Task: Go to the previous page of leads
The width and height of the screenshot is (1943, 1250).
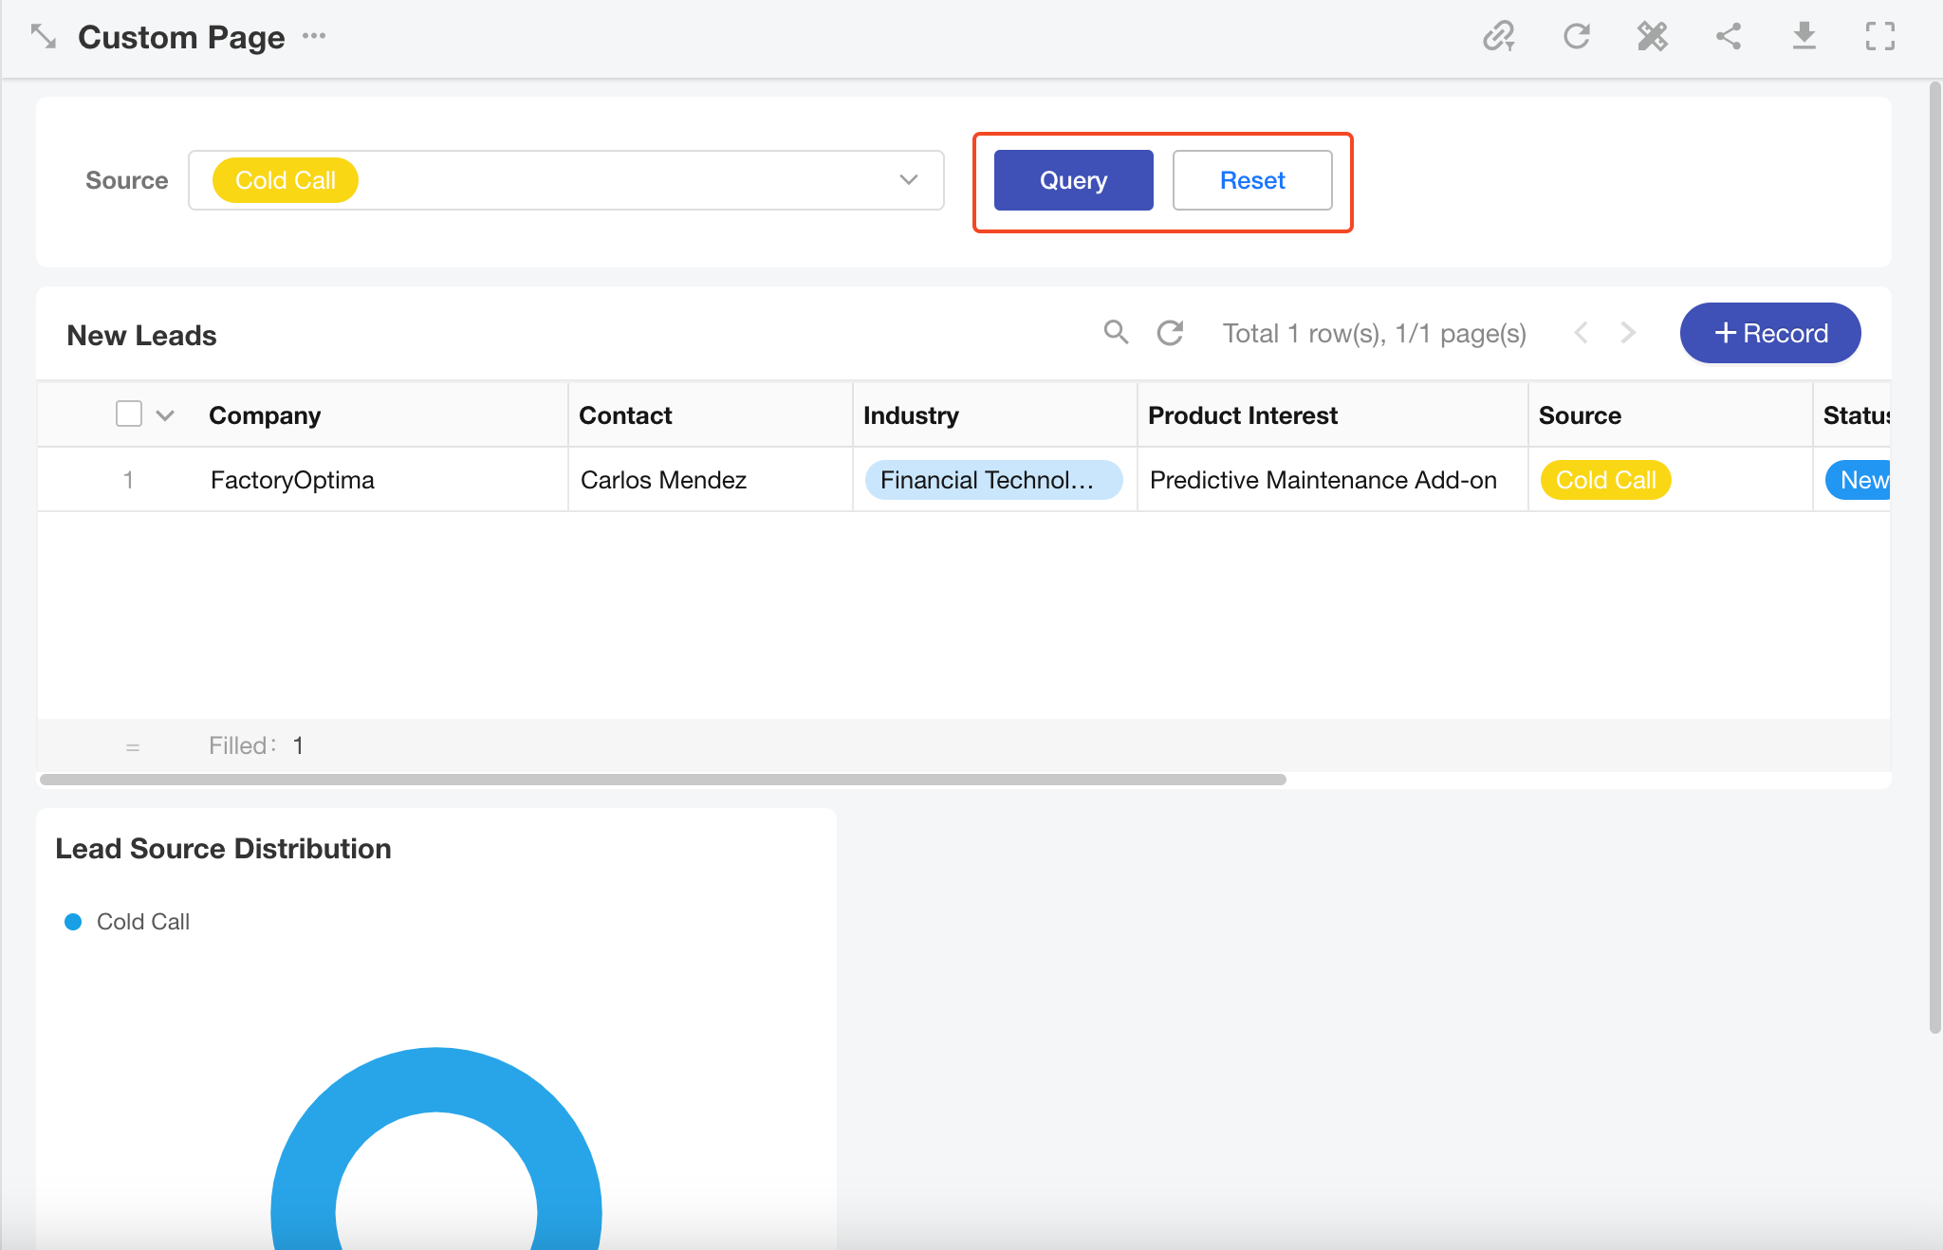Action: pyautogui.click(x=1581, y=333)
